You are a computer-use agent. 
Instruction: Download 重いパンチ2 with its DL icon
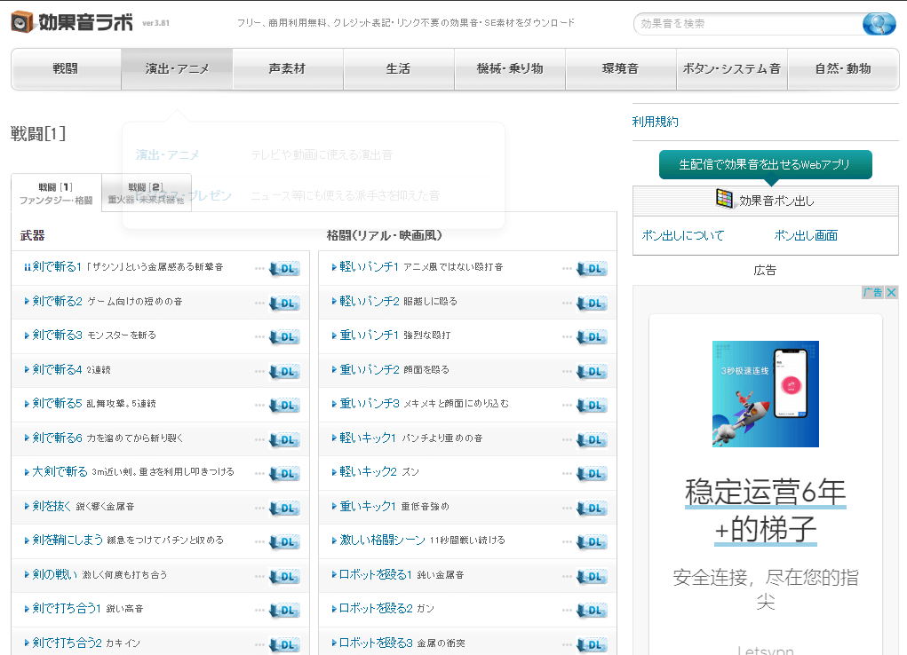click(x=592, y=371)
